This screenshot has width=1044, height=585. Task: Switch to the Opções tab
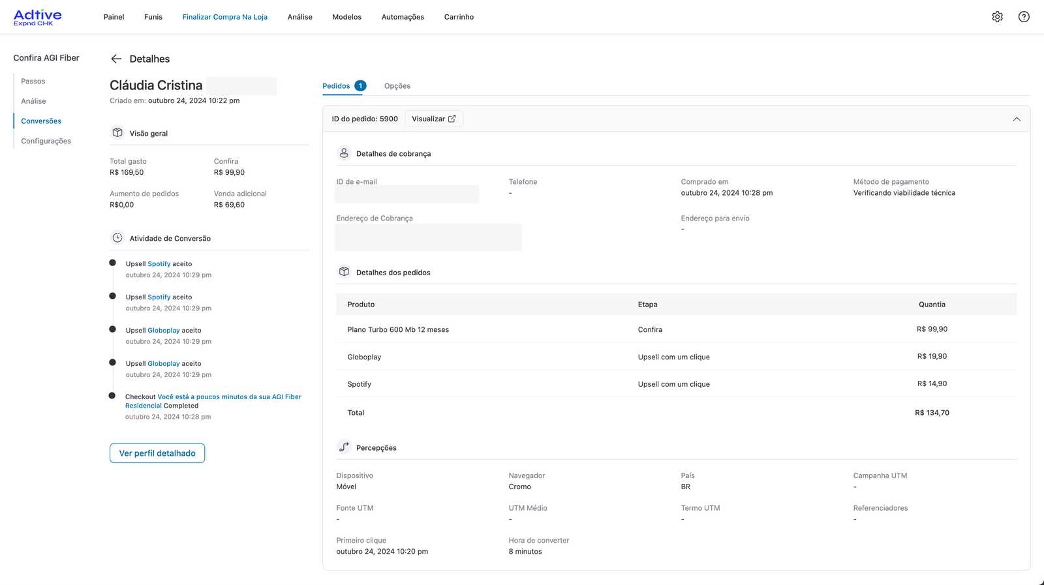(397, 86)
